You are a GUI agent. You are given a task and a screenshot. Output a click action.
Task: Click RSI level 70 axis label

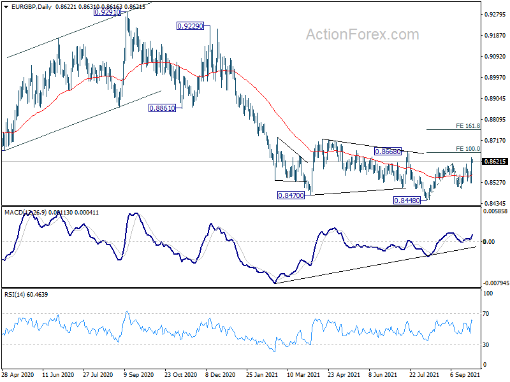[486, 314]
